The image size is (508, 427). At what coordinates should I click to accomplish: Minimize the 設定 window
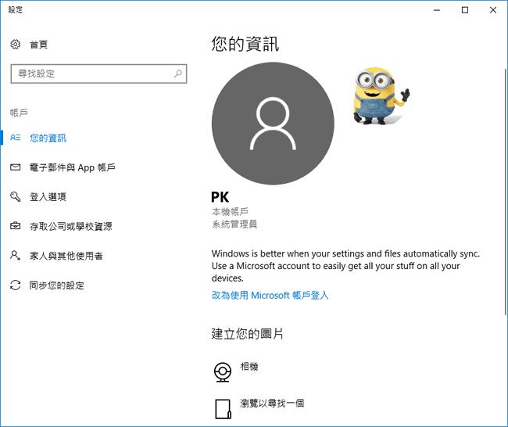pyautogui.click(x=437, y=10)
